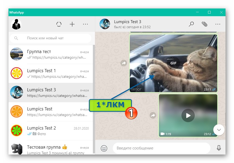Open your own profile avatar
Image resolution: width=234 pixels, height=163 pixels.
tap(16, 24)
